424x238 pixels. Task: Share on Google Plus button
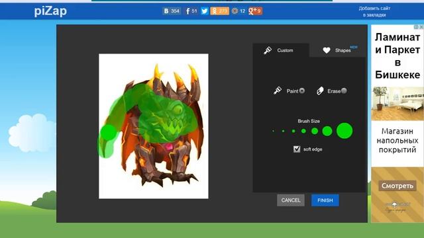coord(255,11)
